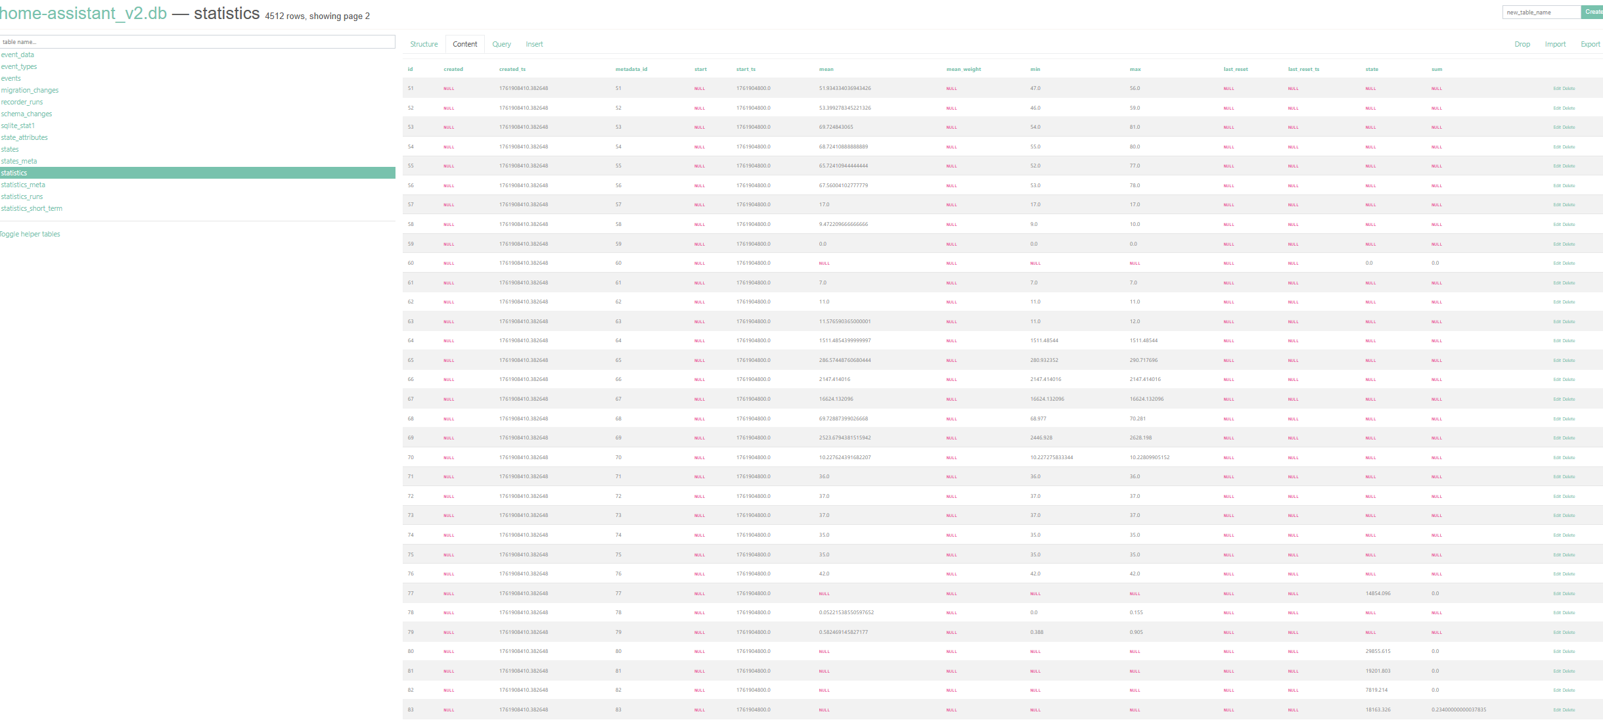
Task: Select the event_data table
Action: click(18, 55)
